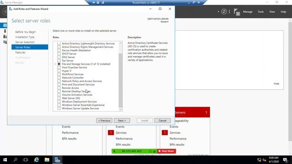Image resolution: width=292 pixels, height=164 pixels.
Task: Open the Tools menu
Action: 261,12
